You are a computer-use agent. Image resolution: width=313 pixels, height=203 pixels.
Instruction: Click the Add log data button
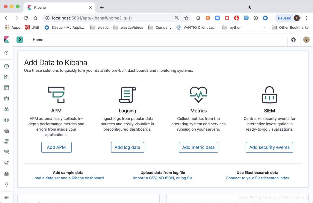[x=127, y=147]
